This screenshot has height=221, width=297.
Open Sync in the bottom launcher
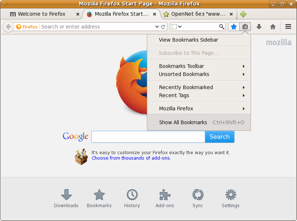click(x=198, y=198)
